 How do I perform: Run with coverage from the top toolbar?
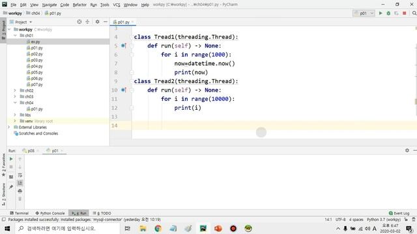pyautogui.click(x=396, y=13)
